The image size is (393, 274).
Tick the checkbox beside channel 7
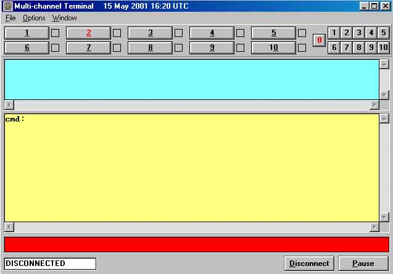click(117, 48)
